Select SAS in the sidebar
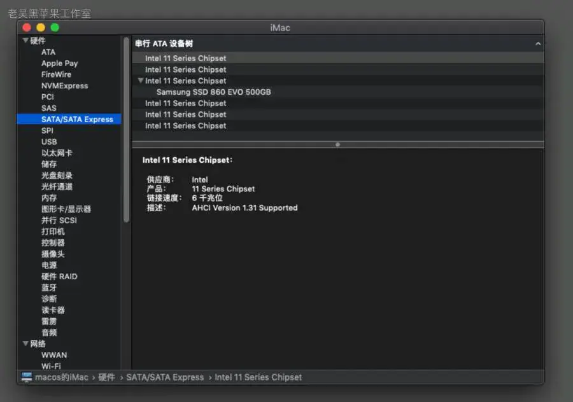Image resolution: width=573 pixels, height=402 pixels. 48,108
